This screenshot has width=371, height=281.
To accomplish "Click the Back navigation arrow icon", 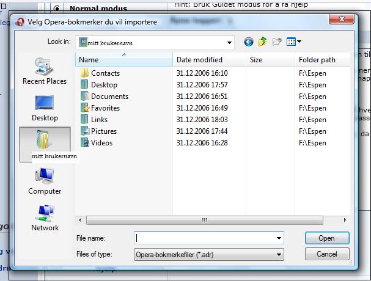I will 249,42.
